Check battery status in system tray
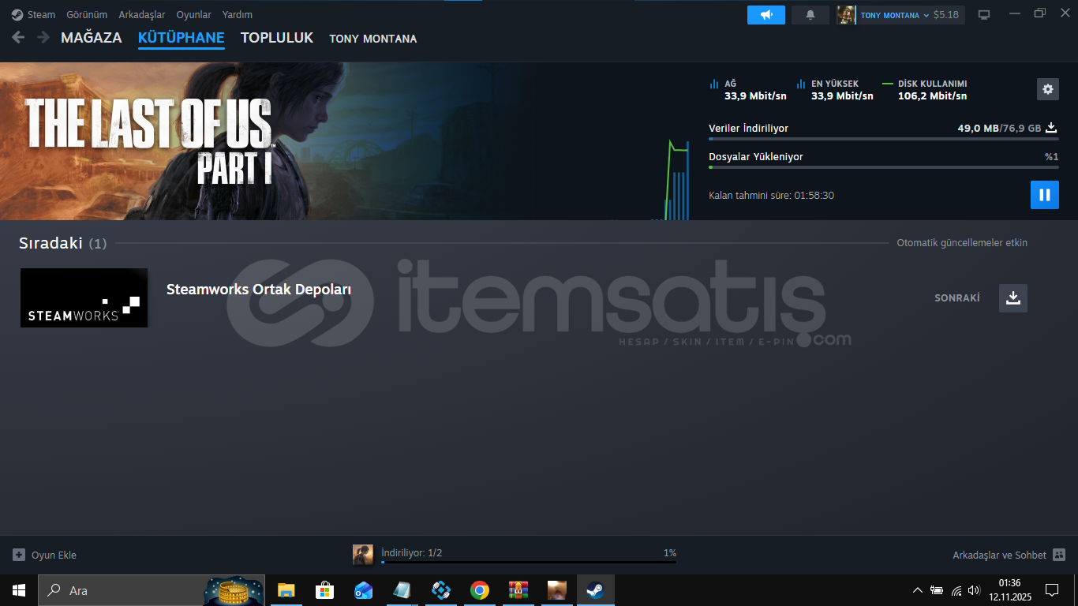The height and width of the screenshot is (606, 1078). [938, 590]
